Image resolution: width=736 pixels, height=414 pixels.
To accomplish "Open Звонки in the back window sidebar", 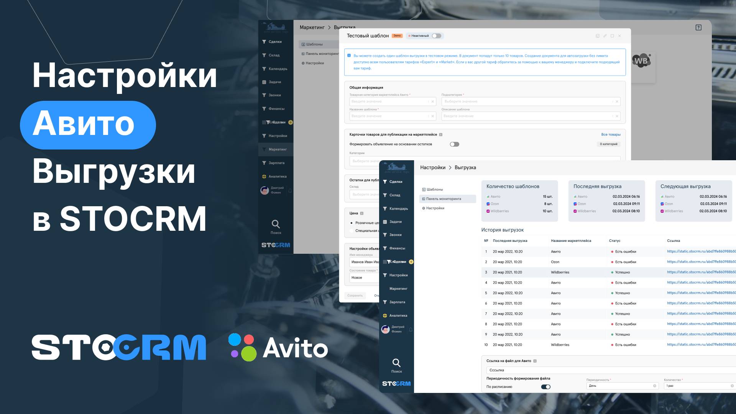I will pos(272,95).
